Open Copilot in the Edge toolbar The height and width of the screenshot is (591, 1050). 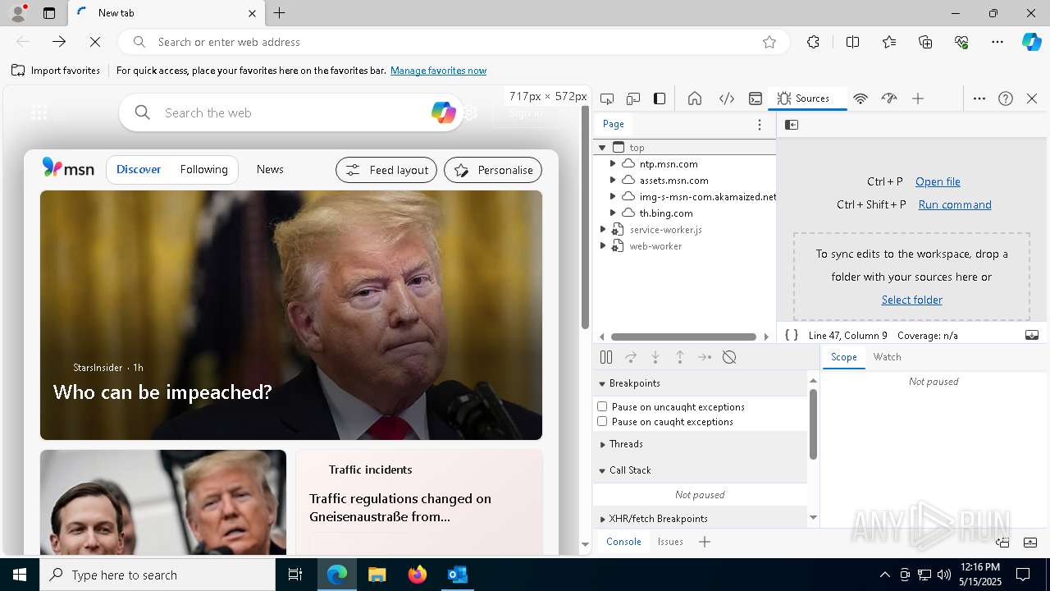click(x=1032, y=42)
